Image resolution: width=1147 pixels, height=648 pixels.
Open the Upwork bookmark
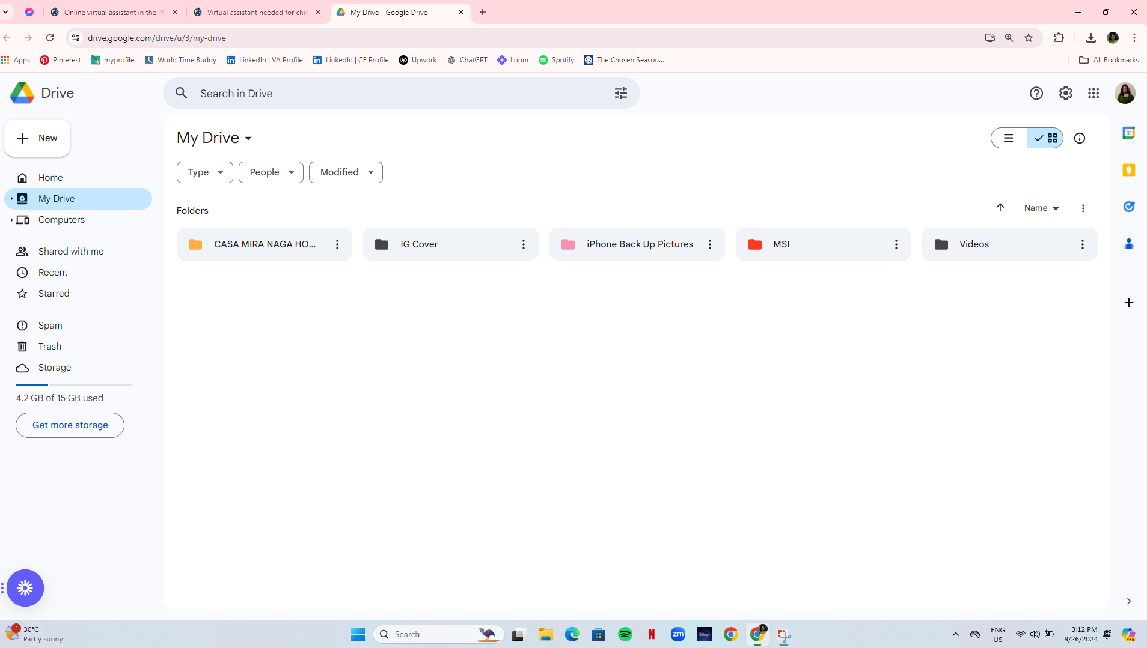point(418,60)
